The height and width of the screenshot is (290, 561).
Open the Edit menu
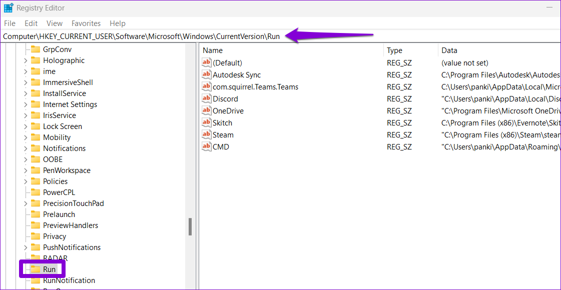[31, 23]
